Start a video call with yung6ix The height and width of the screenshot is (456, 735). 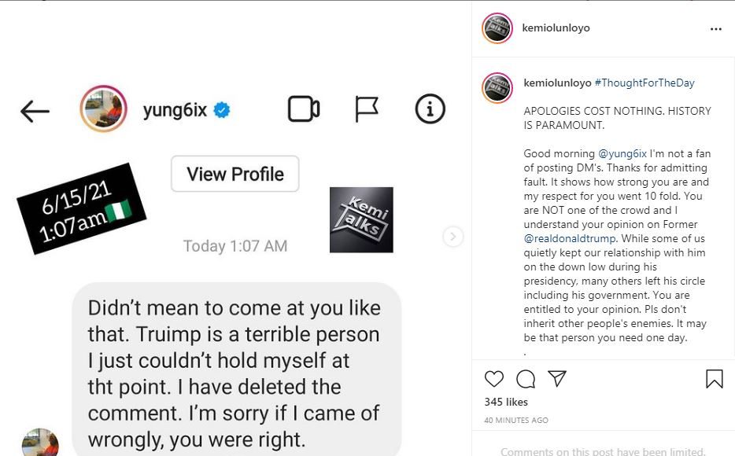[x=303, y=109]
